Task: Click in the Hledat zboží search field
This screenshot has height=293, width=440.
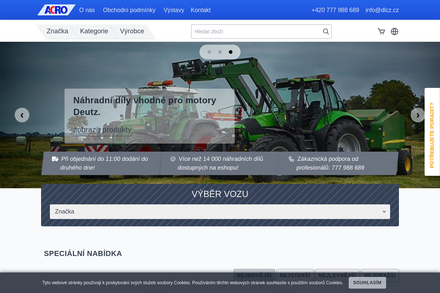Action: tap(257, 31)
